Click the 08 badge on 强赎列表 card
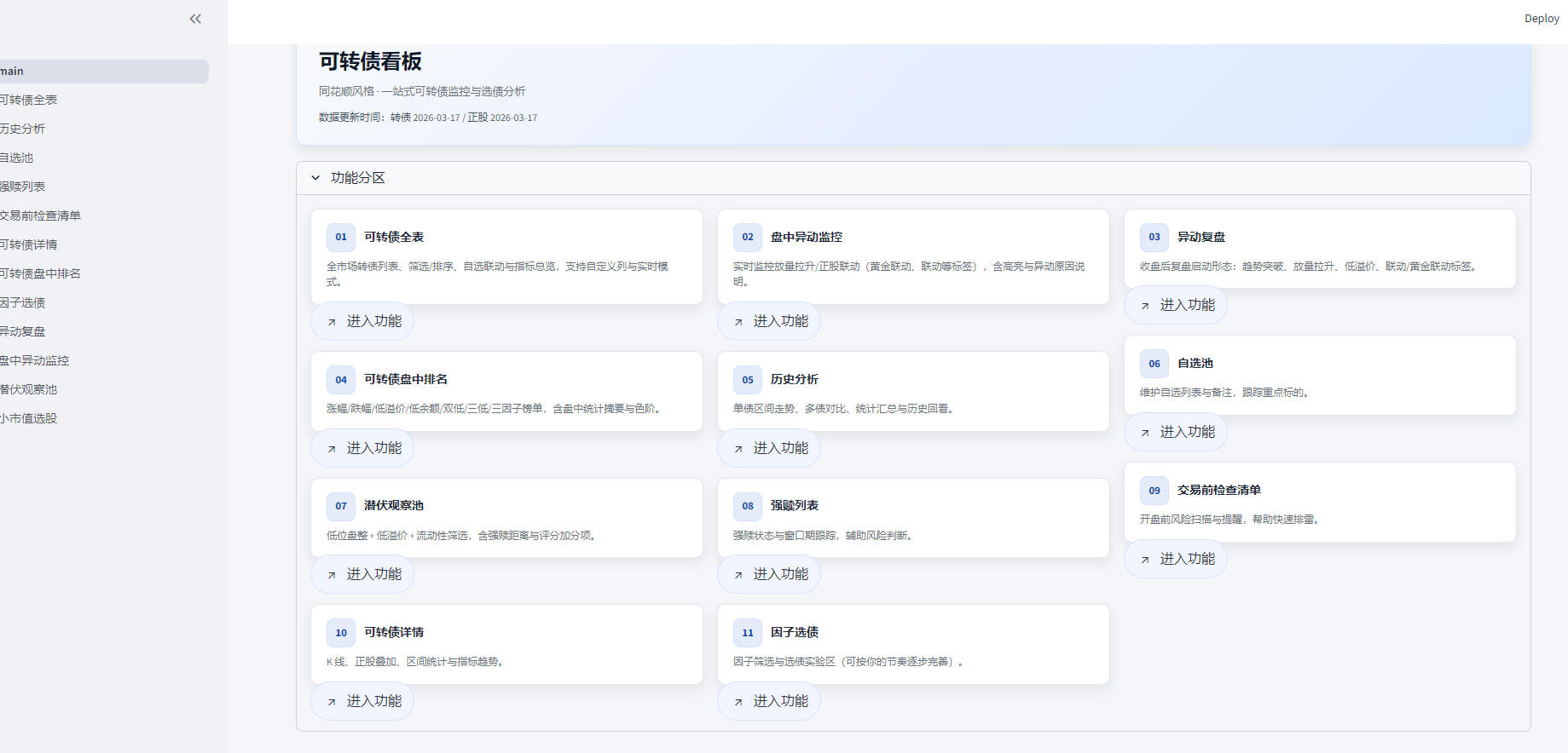 coord(748,506)
